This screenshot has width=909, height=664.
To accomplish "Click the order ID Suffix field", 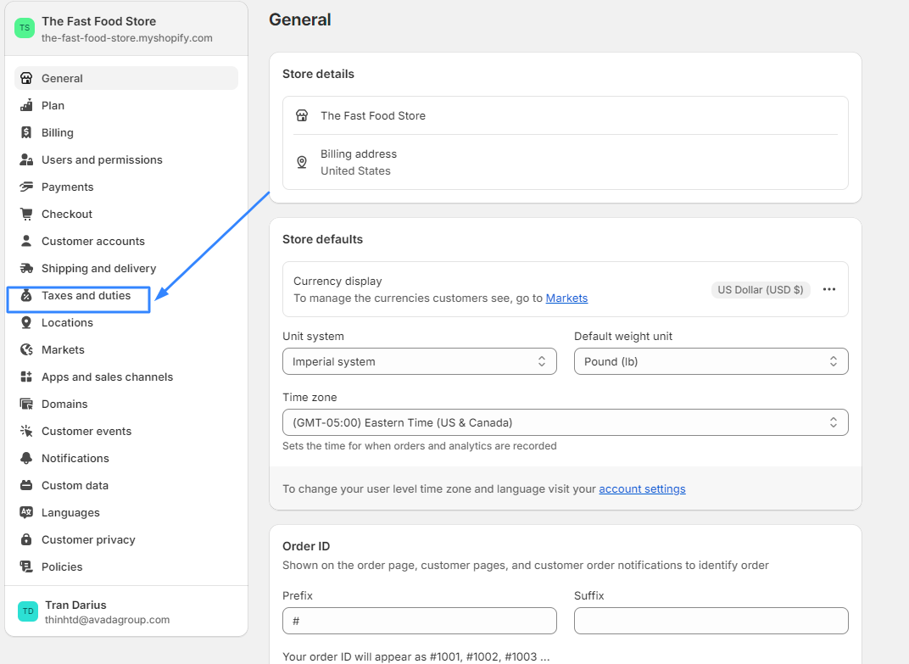I will (x=711, y=620).
